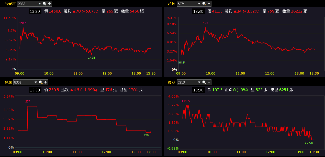Click the 13:30 time box in 金居 panel

[x=35, y=90]
